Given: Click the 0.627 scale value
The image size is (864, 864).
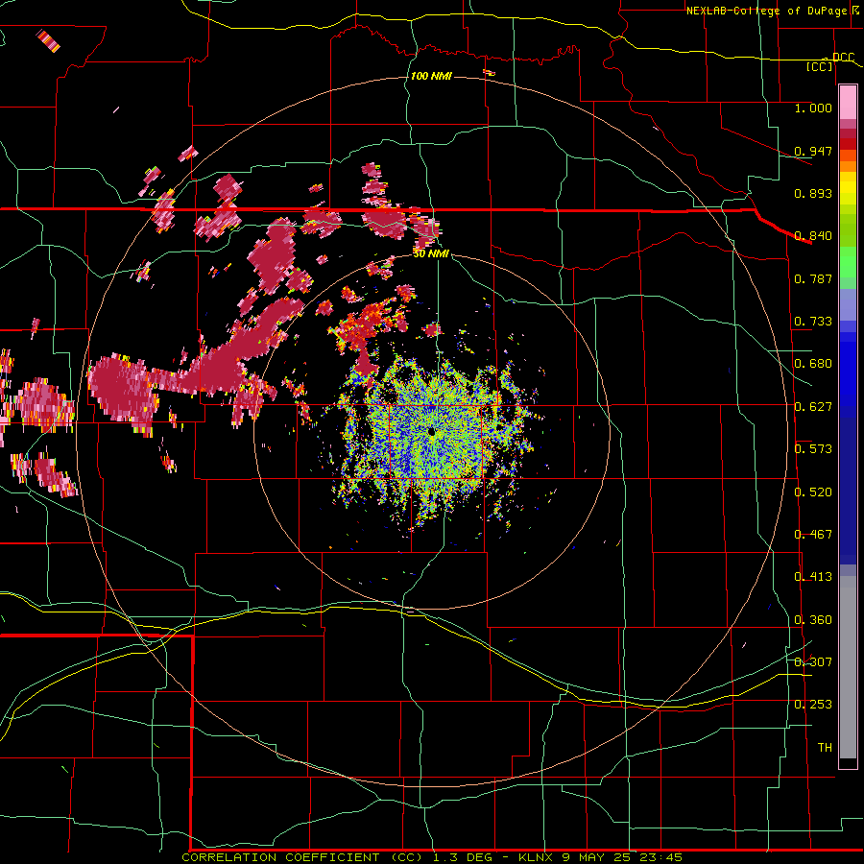Looking at the screenshot, I should [x=813, y=407].
